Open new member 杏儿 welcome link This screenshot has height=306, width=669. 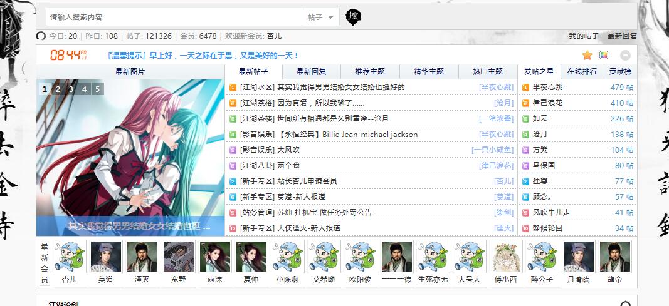coord(274,36)
